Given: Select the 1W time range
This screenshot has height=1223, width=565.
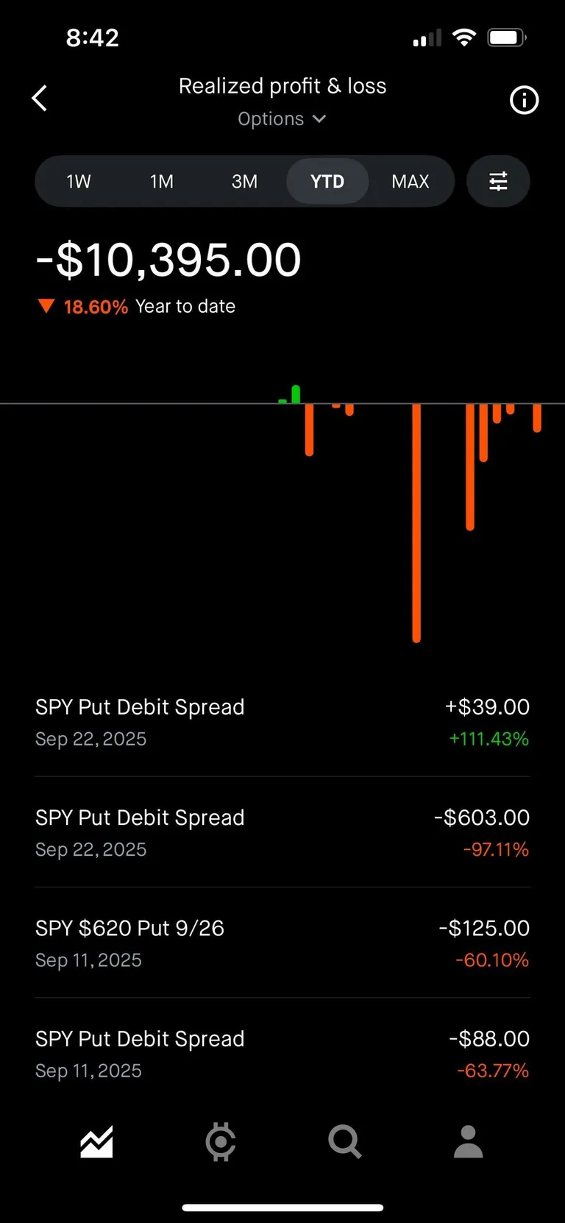Looking at the screenshot, I should [x=79, y=181].
